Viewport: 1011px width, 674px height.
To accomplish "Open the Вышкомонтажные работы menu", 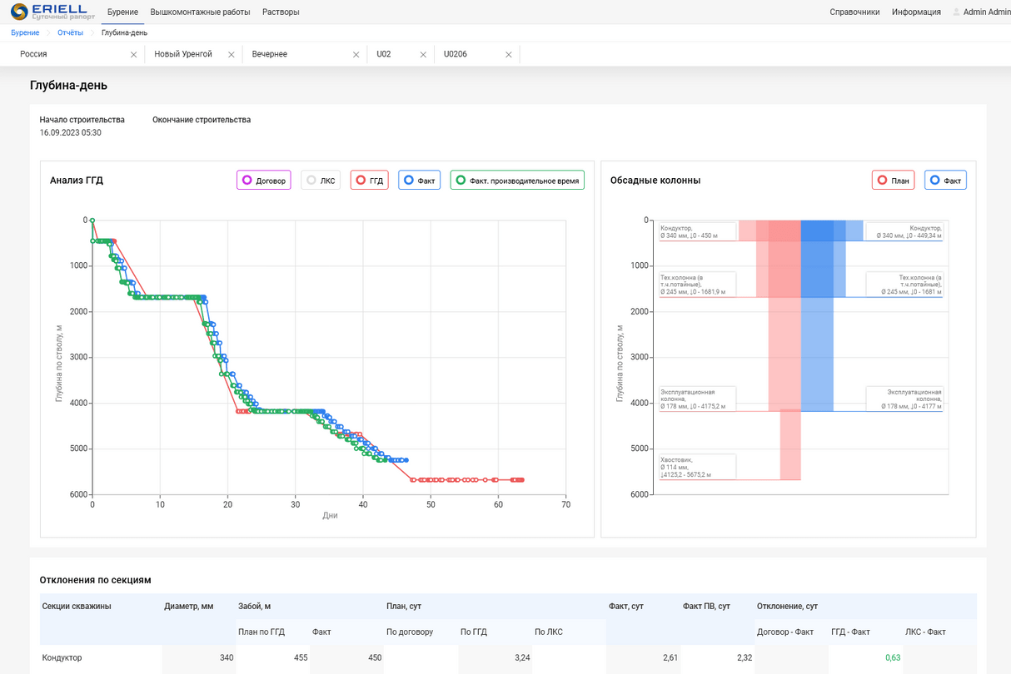I will point(200,12).
